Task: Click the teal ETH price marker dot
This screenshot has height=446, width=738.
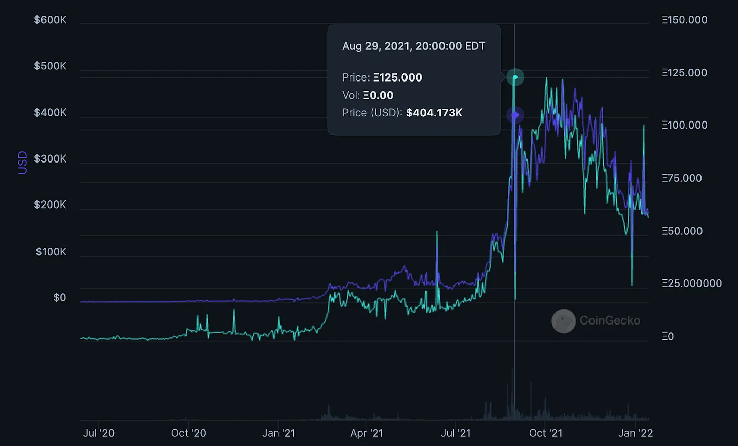Action: pos(515,77)
